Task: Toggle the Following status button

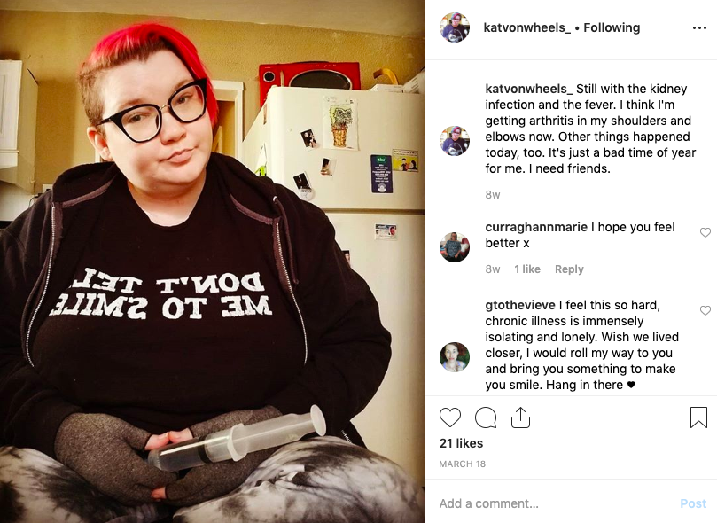Action: tap(612, 27)
